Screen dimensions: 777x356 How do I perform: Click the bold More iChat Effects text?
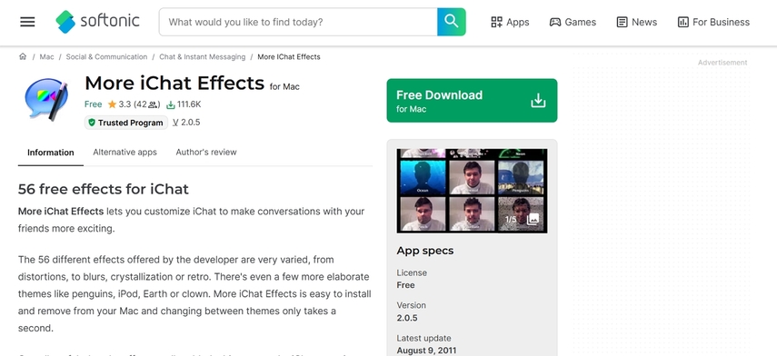coord(61,212)
